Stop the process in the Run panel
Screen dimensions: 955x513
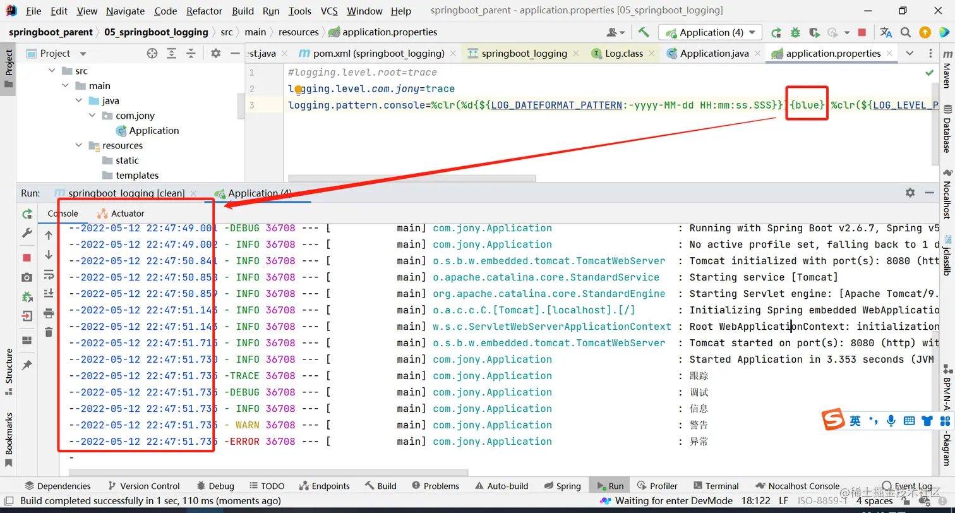click(27, 258)
